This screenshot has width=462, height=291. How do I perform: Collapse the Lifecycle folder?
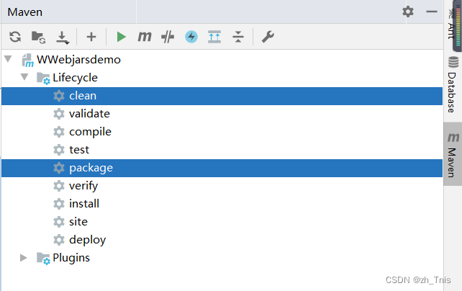(x=24, y=76)
